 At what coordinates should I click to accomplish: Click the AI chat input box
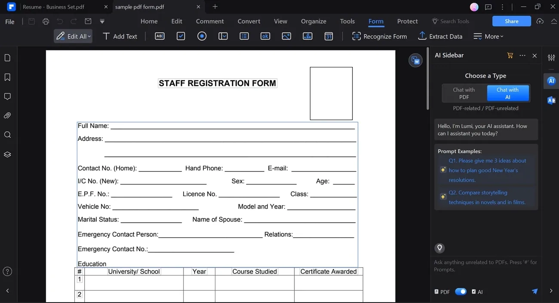486,266
